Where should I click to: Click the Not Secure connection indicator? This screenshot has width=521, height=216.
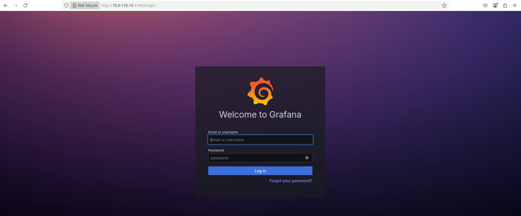point(85,5)
